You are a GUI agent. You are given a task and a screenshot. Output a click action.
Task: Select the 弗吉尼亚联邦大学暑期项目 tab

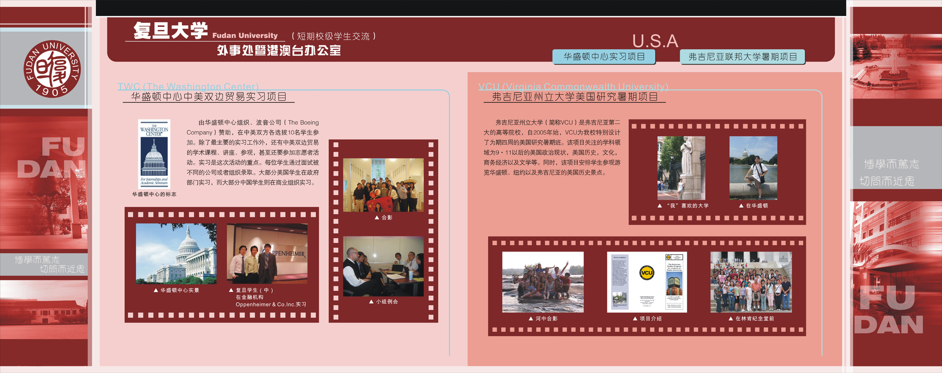point(742,57)
